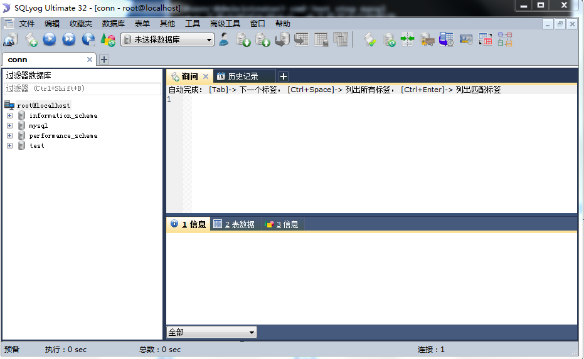Viewport: 584px width, 359px height.
Task: Select the information_schema database
Action: [63, 116]
